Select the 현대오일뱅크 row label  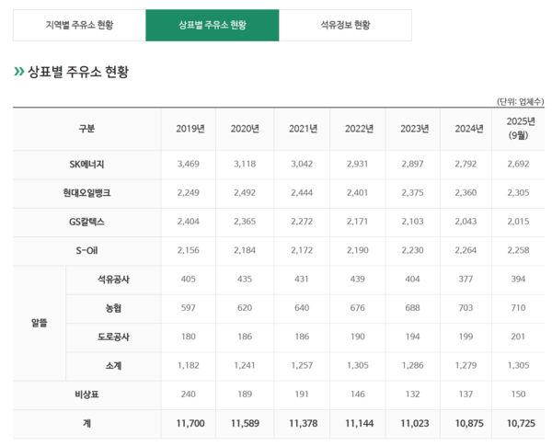tap(86, 193)
